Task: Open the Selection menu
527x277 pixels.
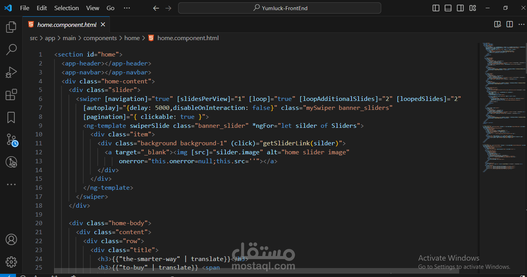Action: point(66,8)
